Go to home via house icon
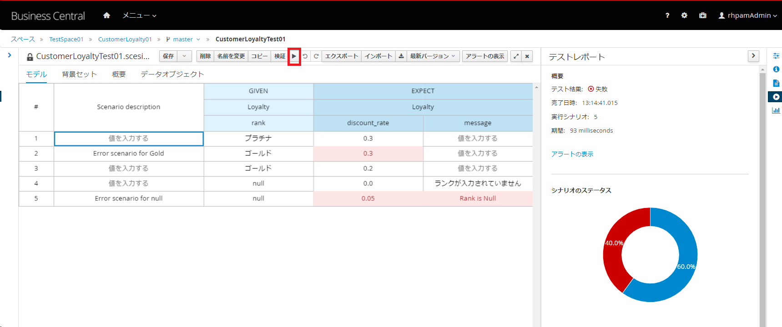 click(x=106, y=15)
